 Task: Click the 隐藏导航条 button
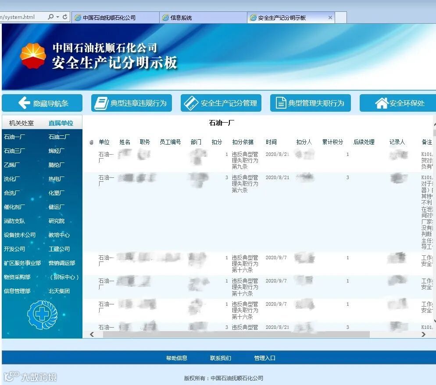42,103
